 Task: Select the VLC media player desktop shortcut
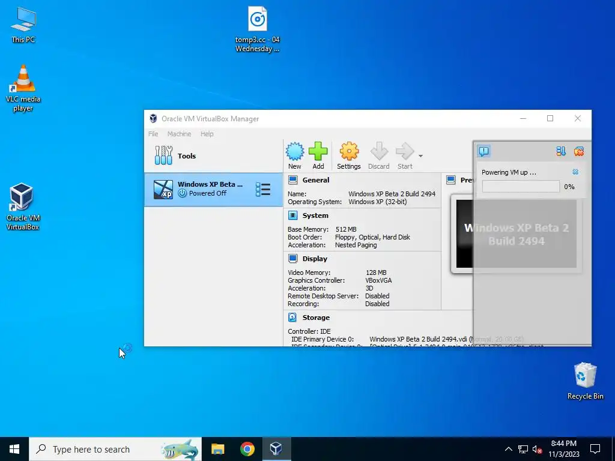23,89
